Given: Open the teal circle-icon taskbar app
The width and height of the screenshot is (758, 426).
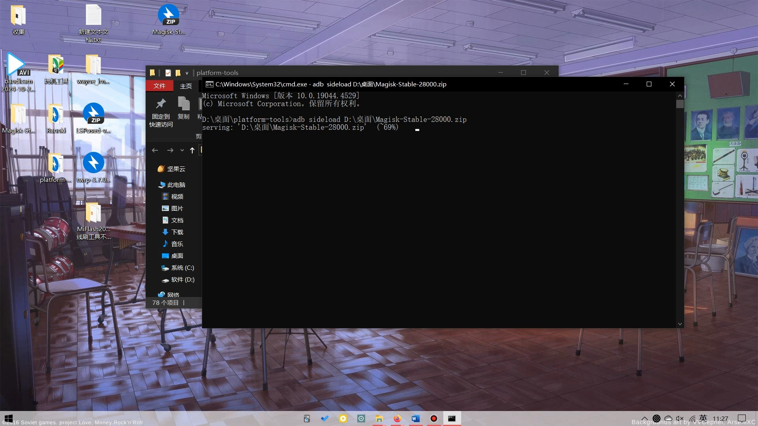Looking at the screenshot, I should [x=361, y=419].
